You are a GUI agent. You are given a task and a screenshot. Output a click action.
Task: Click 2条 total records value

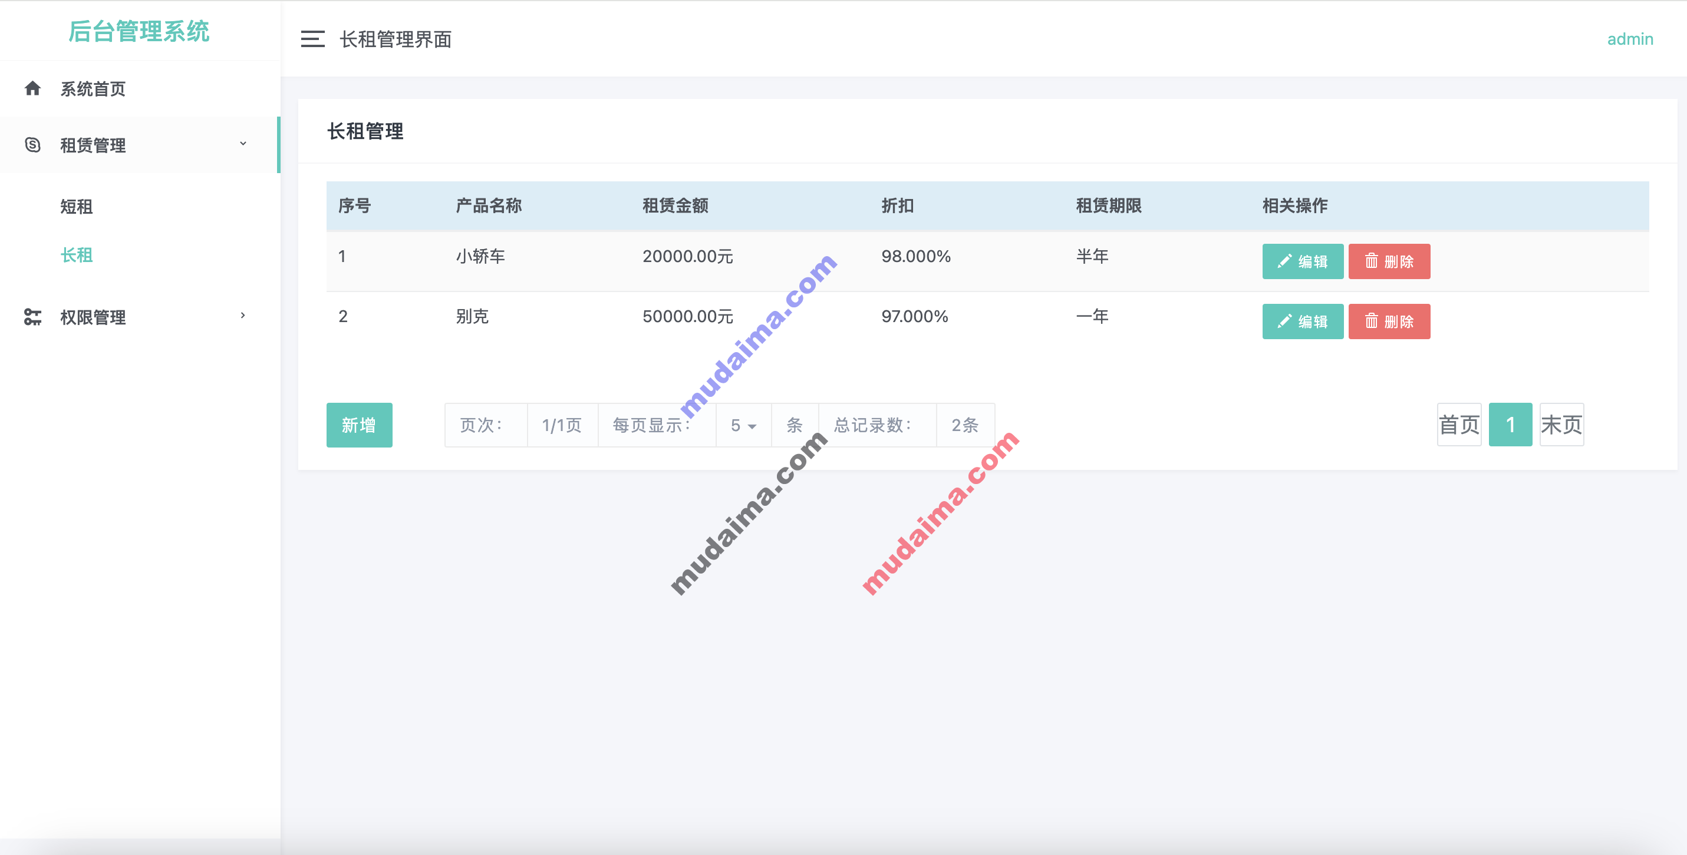[x=966, y=425]
